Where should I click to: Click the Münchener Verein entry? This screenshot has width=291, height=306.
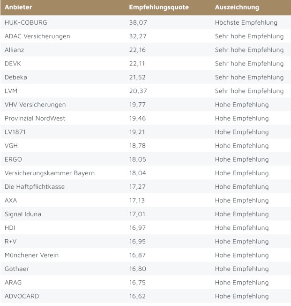[x=31, y=255]
